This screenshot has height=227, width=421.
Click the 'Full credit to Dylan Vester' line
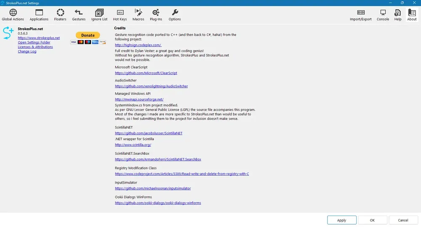click(x=159, y=51)
